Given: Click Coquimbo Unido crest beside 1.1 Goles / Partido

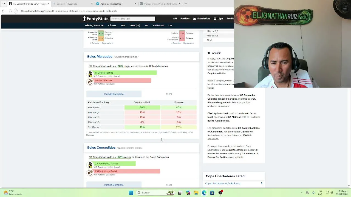Looking at the screenshot, I should click(x=90, y=74).
